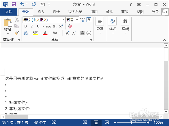This screenshot has height=126, width=169.
Task: Switch to the 插入 tab
Action: [41, 12]
